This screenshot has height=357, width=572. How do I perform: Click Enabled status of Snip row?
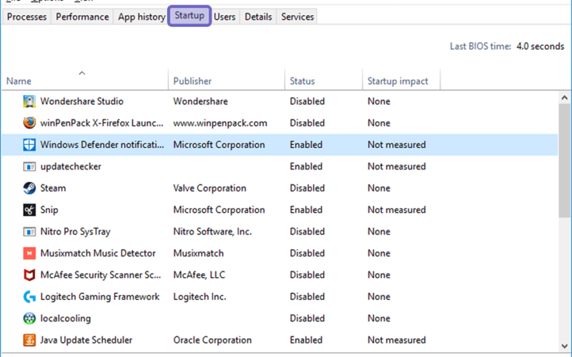click(306, 210)
